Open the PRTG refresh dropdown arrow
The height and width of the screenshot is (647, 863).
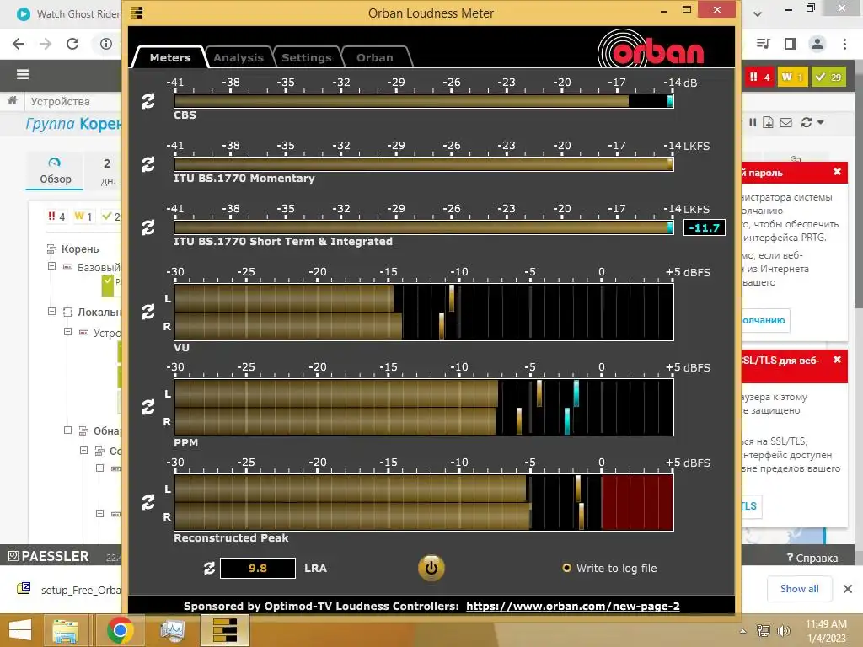[821, 123]
